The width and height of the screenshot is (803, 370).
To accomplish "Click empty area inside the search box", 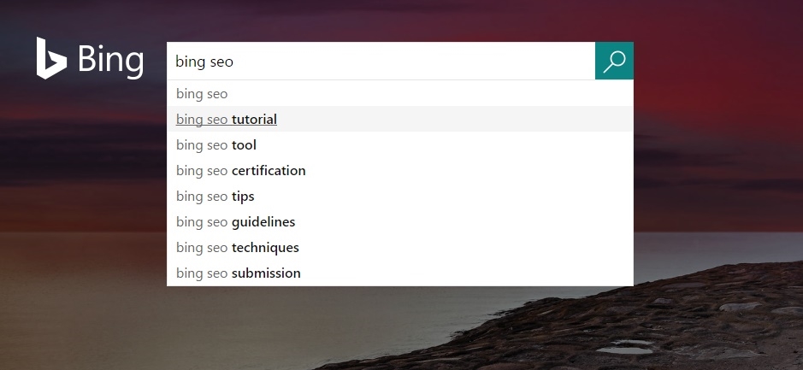I will (410, 61).
